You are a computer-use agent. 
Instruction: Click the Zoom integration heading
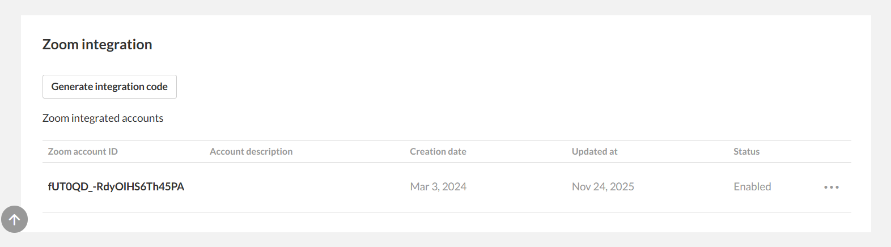pos(97,44)
